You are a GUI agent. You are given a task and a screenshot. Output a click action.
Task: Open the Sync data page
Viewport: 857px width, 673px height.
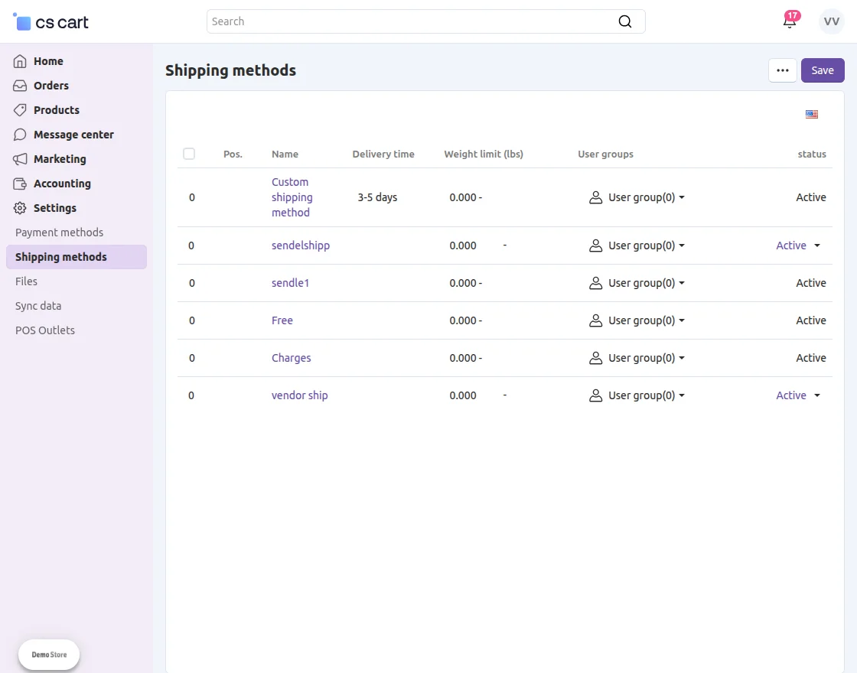point(37,305)
